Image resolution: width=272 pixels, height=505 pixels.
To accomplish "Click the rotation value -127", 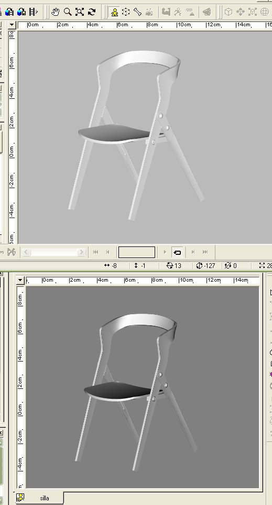I will pos(210,266).
